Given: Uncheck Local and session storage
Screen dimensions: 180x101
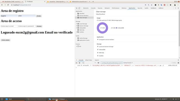Looking at the screenshot, I should (98, 47).
